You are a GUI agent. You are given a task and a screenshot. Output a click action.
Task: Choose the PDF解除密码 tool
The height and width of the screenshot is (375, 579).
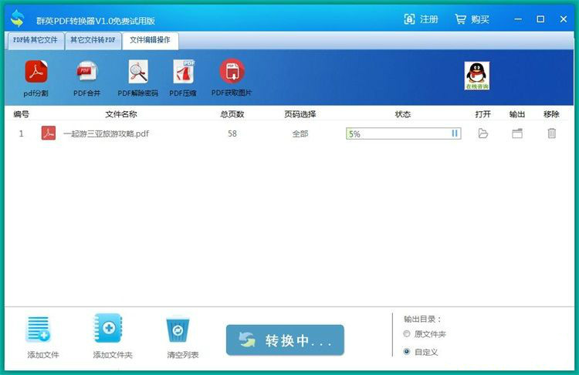coord(137,78)
